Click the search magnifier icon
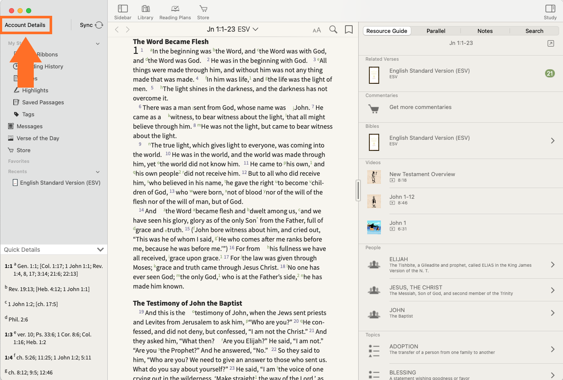The height and width of the screenshot is (380, 563). tap(333, 29)
